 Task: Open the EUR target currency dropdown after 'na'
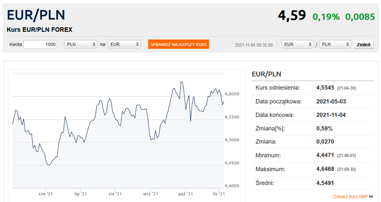pos(125,45)
